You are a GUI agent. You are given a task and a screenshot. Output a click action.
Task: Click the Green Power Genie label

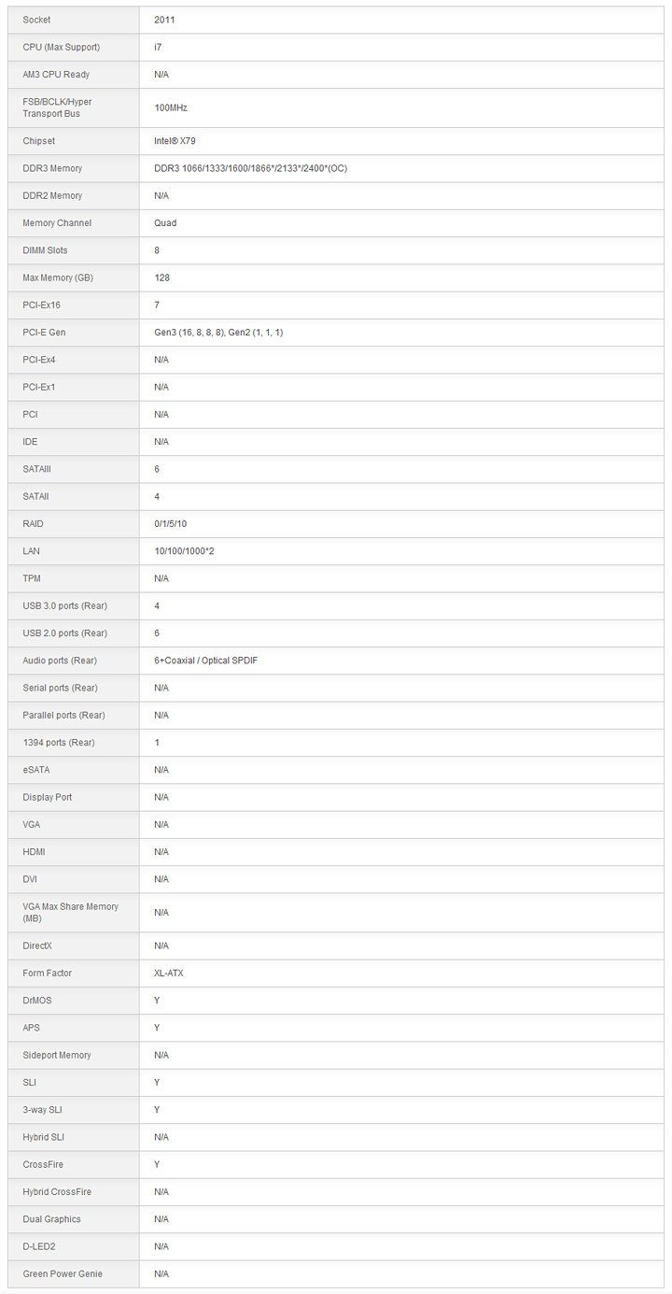63,1274
